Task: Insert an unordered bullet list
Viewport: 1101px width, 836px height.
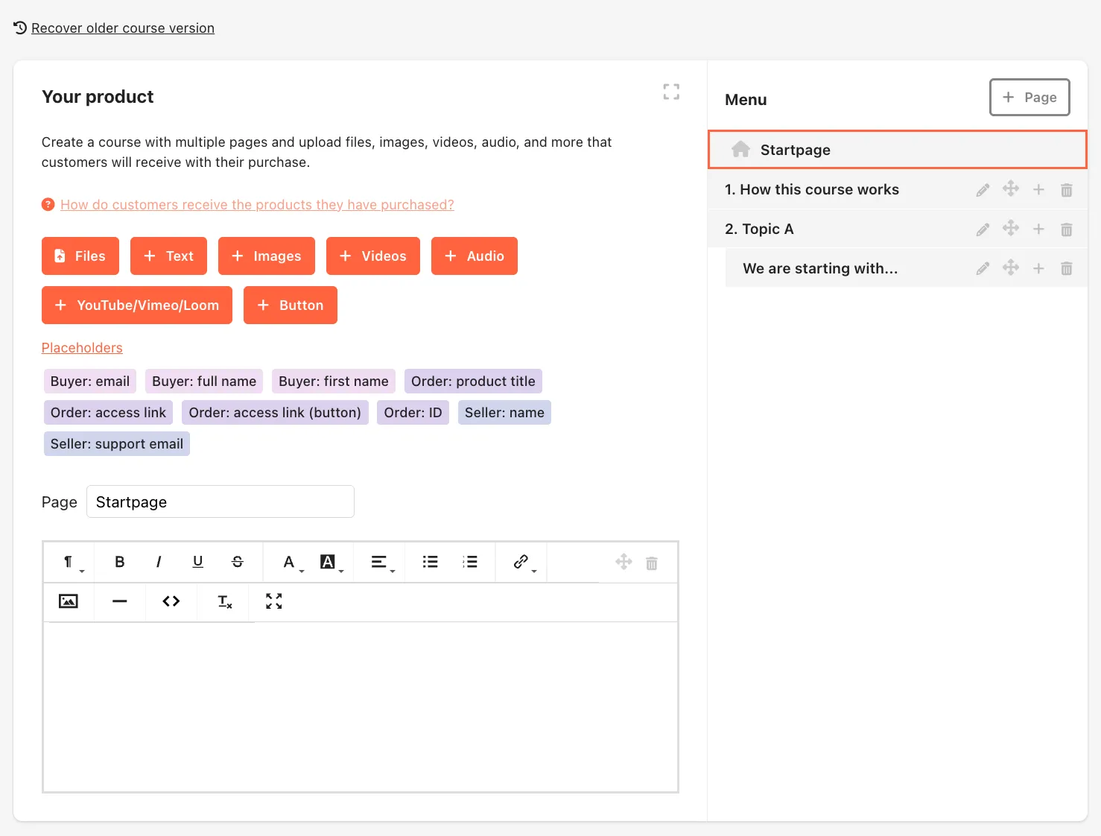Action: (x=430, y=562)
